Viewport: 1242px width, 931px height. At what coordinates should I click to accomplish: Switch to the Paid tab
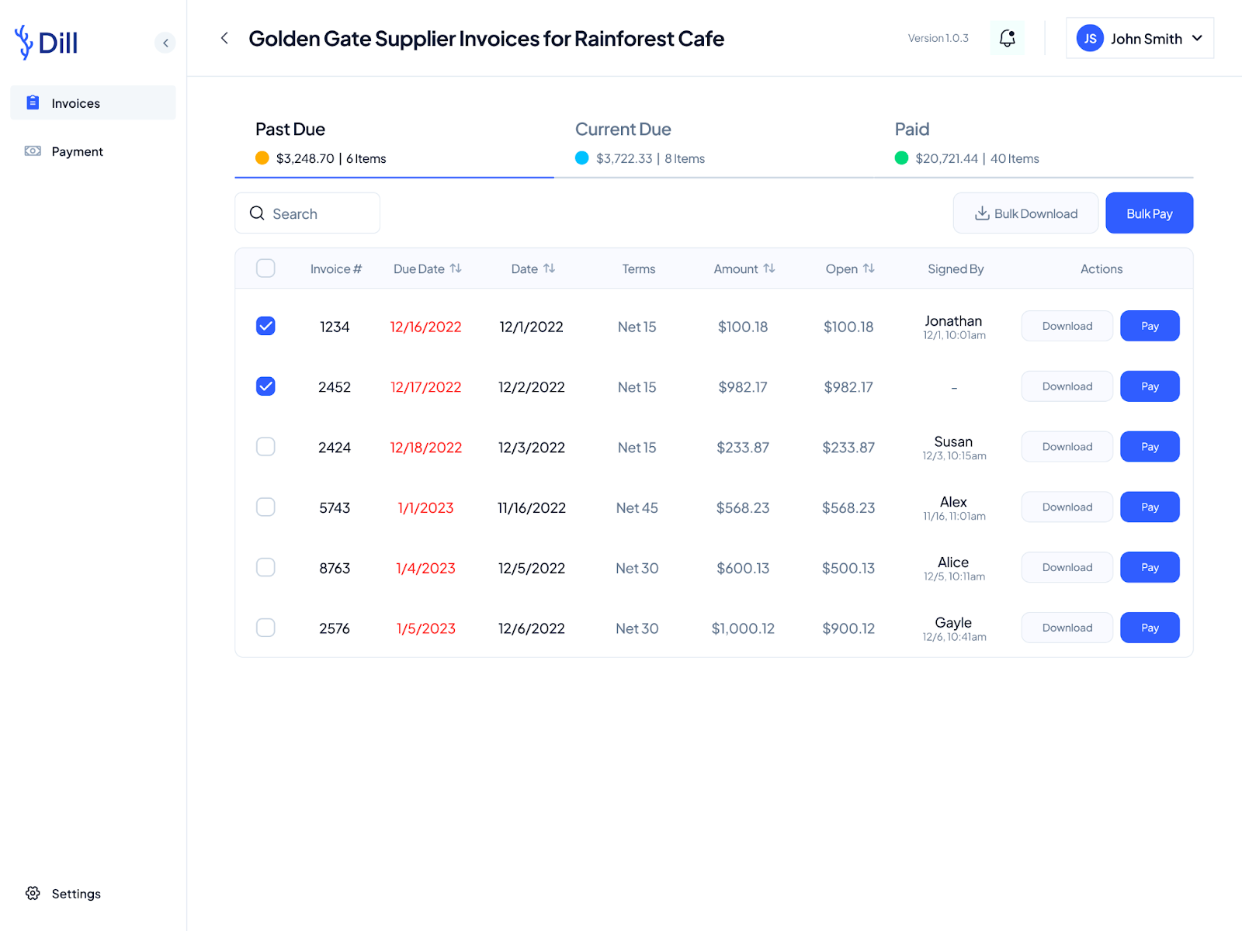pos(1033,143)
